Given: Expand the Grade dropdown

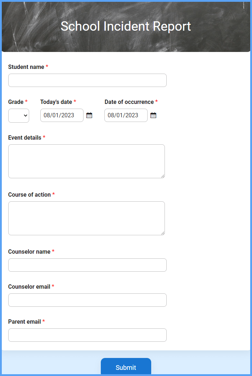Looking at the screenshot, I should [x=19, y=115].
